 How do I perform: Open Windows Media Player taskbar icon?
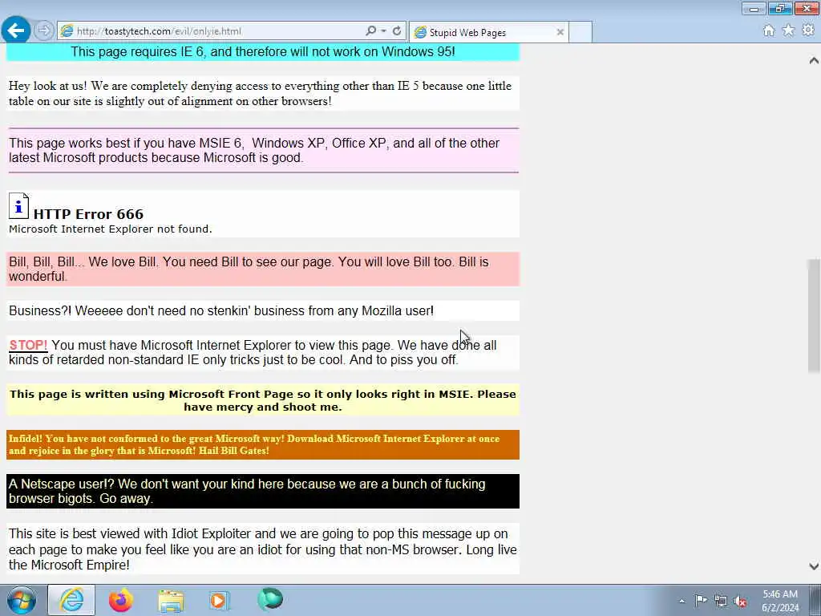[220, 600]
